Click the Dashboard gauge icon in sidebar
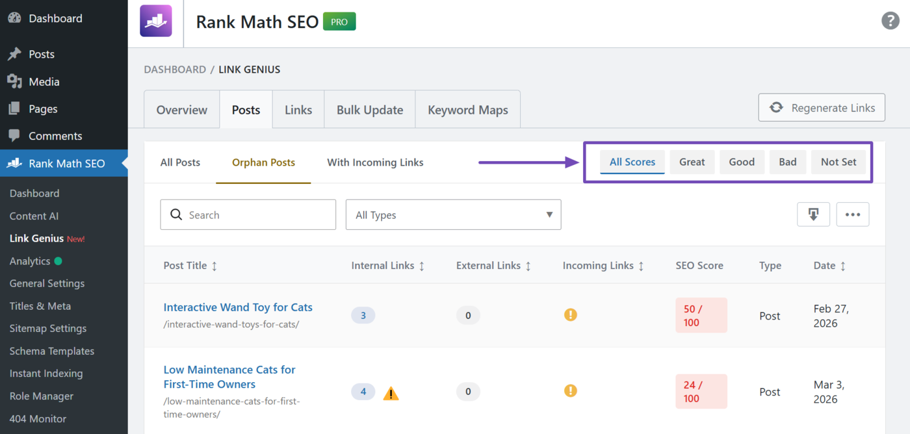This screenshot has height=434, width=910. point(14,18)
